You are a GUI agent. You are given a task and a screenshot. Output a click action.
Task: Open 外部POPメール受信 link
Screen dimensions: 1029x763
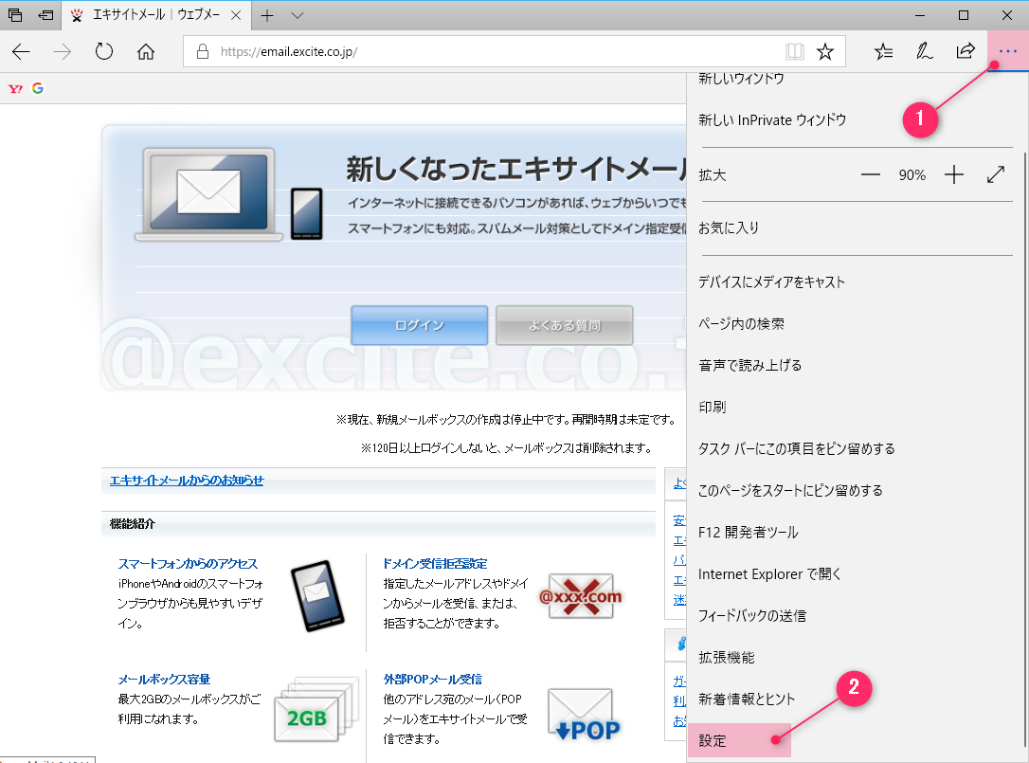tap(432, 679)
